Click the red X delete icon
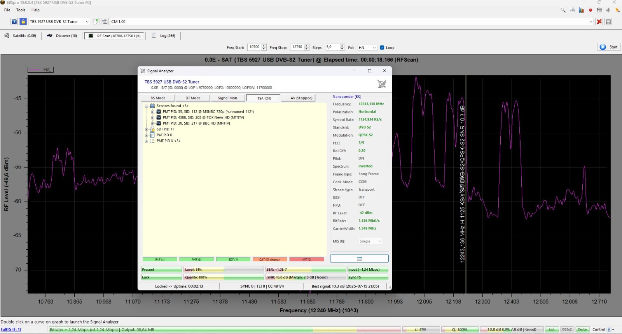 (x=599, y=22)
